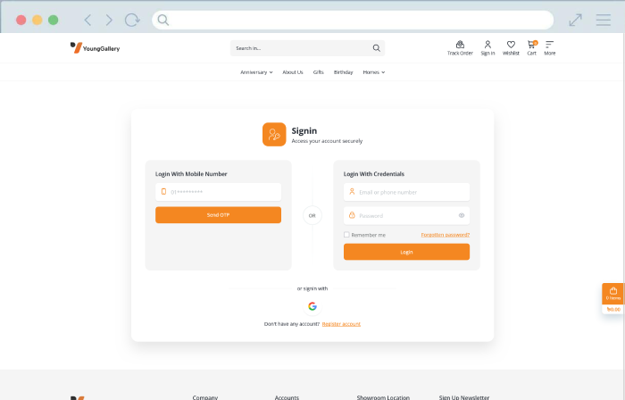
Task: Open the More hamburger menu
Action: pyautogui.click(x=550, y=44)
